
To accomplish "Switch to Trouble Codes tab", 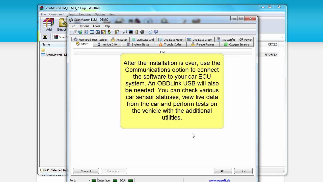I will pos(170,44).
